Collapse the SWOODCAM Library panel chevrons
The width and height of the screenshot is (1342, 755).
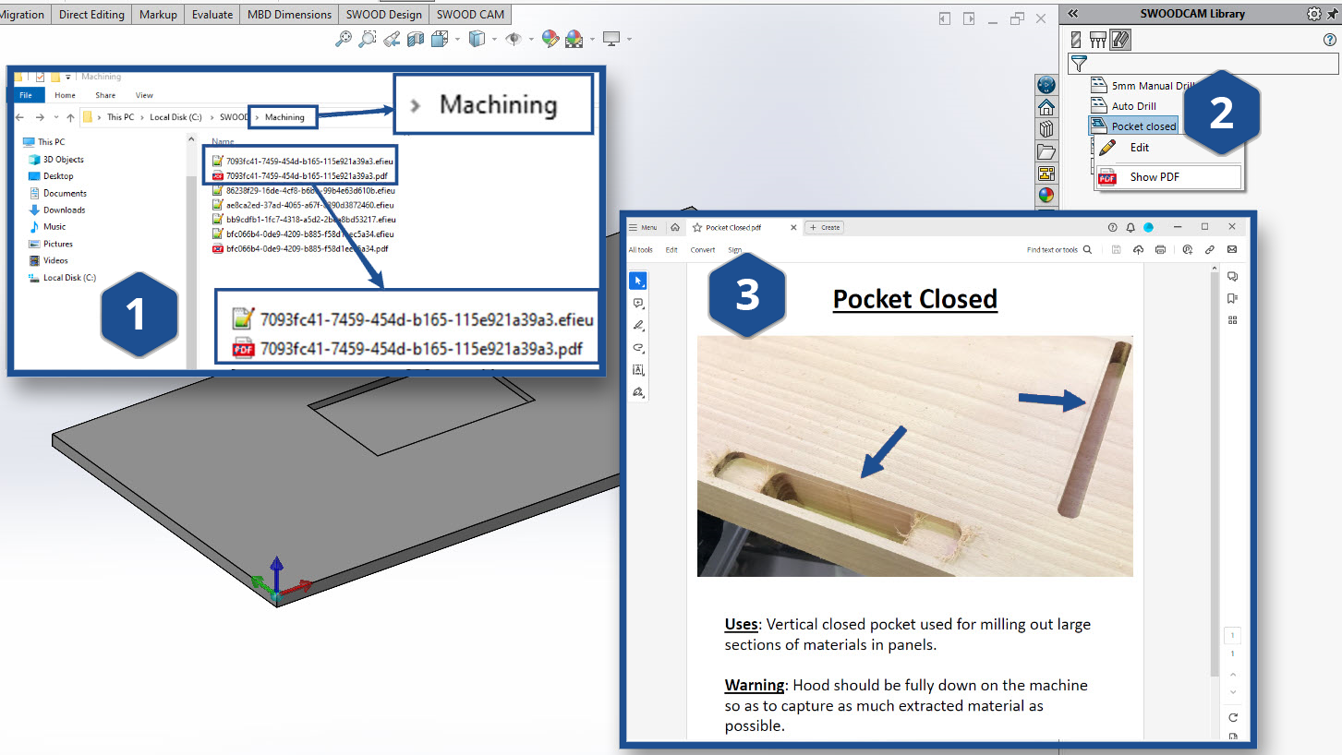1072,14
